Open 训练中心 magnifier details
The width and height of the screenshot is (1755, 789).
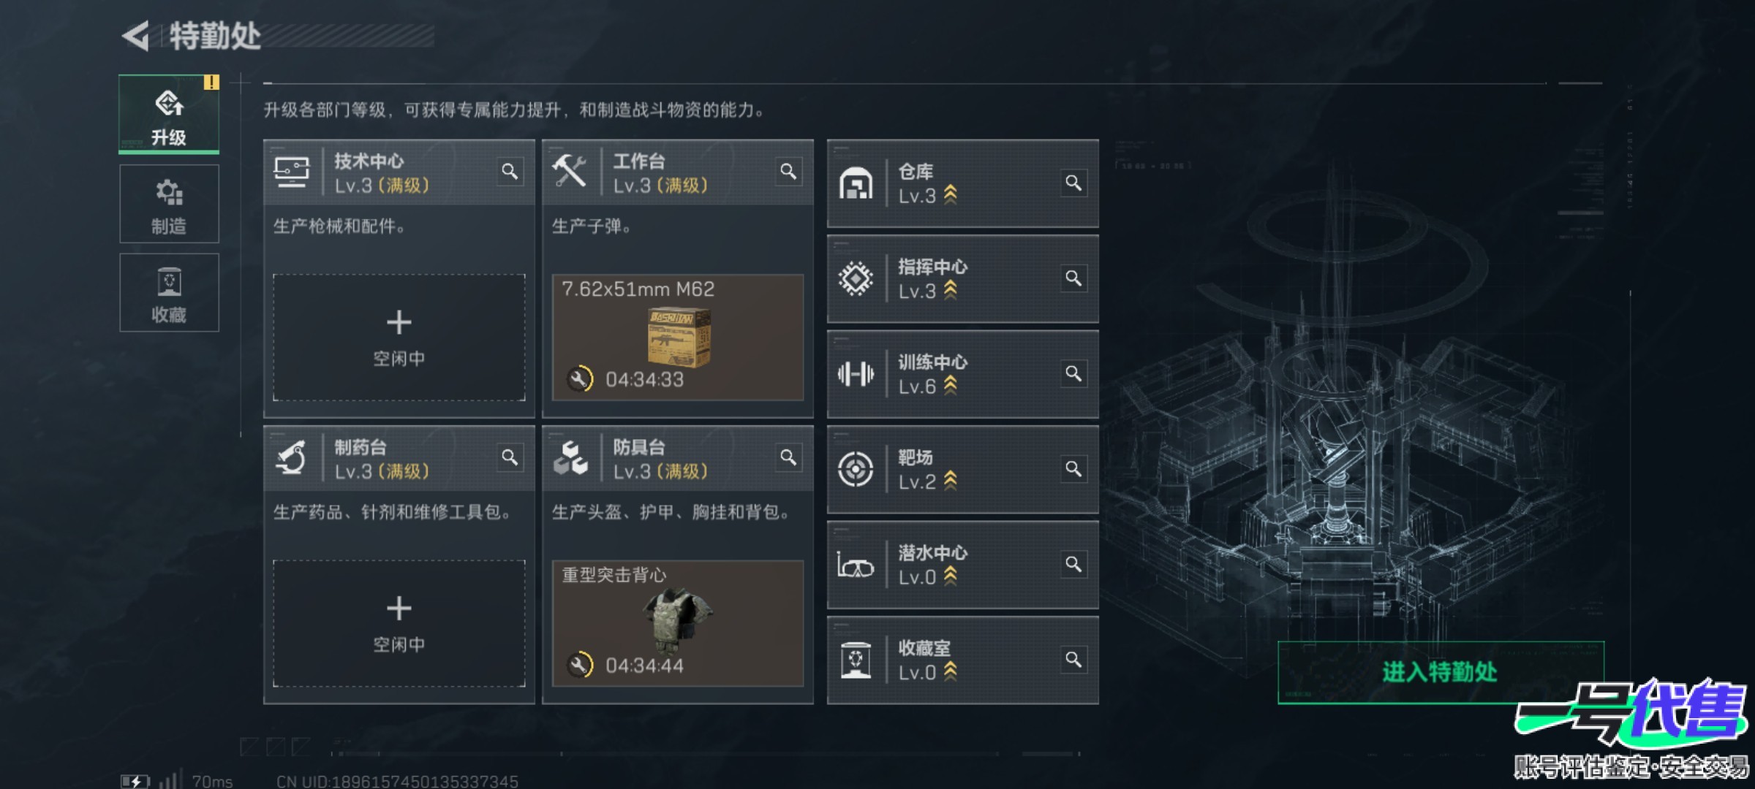click(1073, 373)
